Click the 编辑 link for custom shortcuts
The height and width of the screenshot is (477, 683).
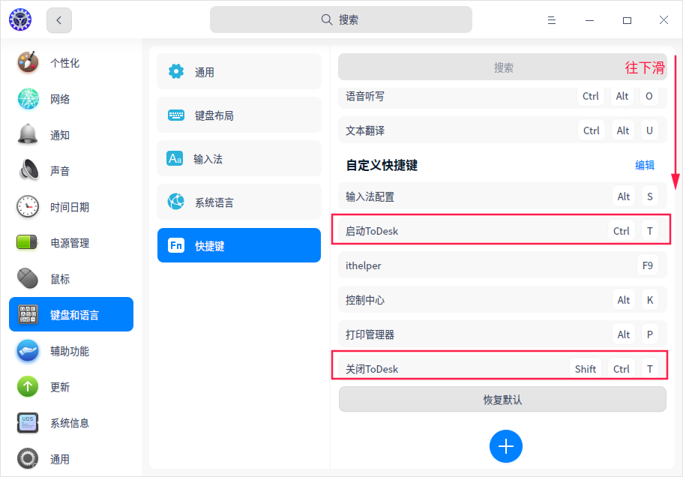click(644, 164)
